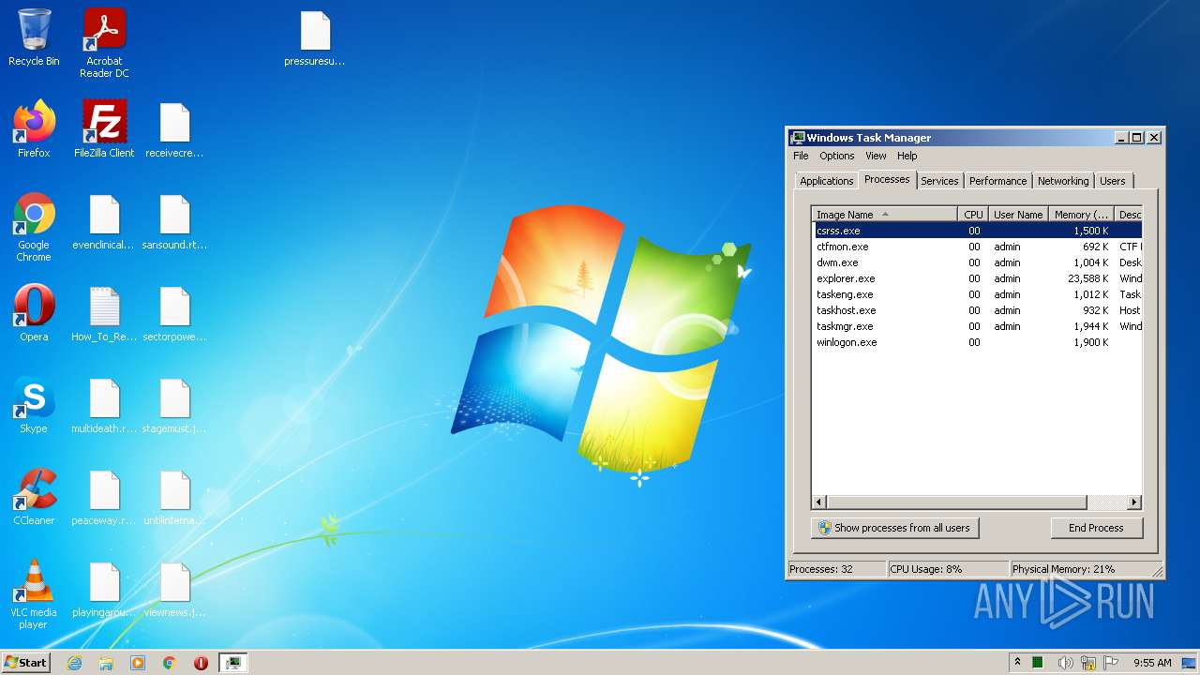Open the Recycle Bin desktop icon
The height and width of the screenshot is (675, 1200).
coord(34,37)
